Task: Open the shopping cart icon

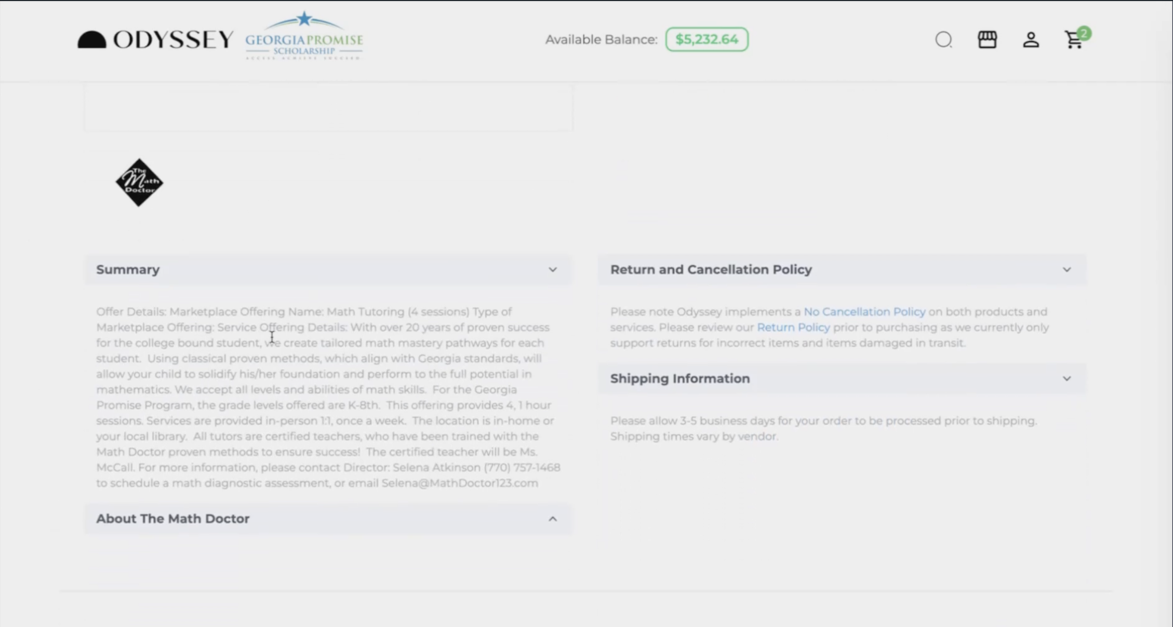Action: click(x=1073, y=40)
